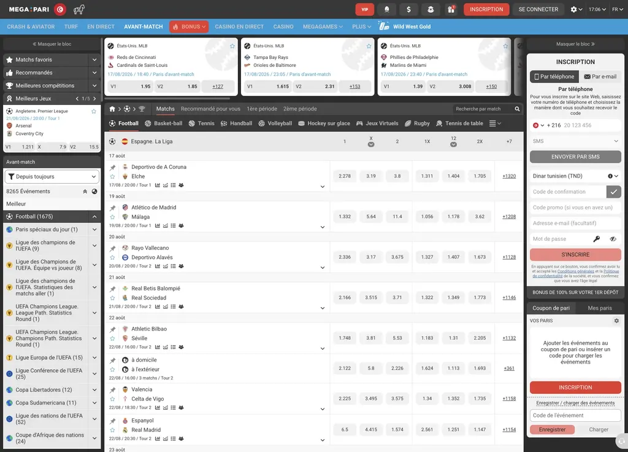Click the MegaPari logo
The image size is (628, 452).
29,9
